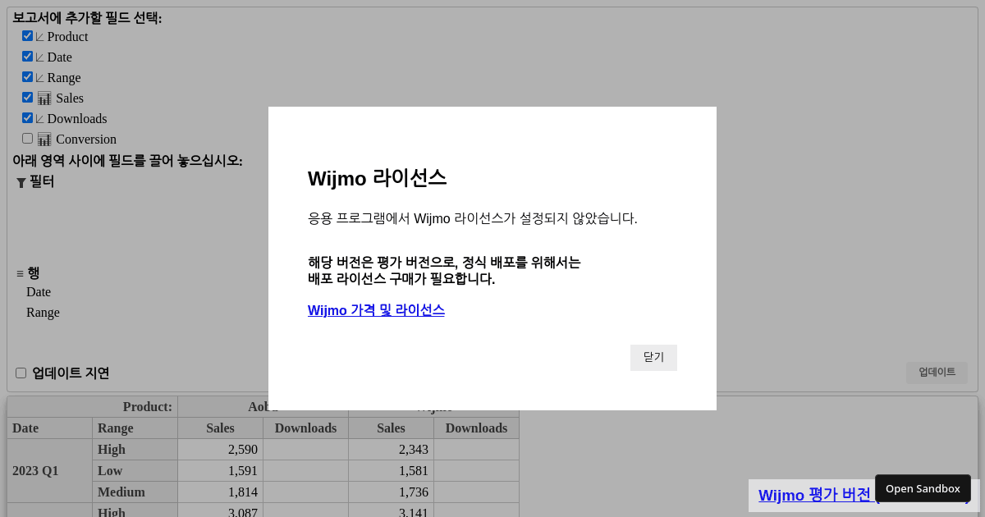Select the cell with value 2,343

click(392, 450)
